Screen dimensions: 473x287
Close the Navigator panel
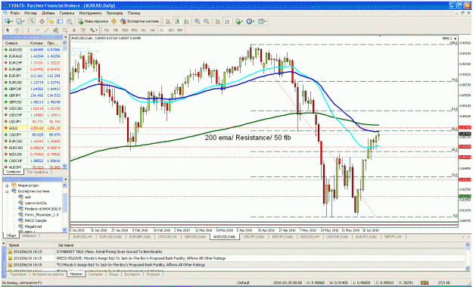(x=65, y=179)
